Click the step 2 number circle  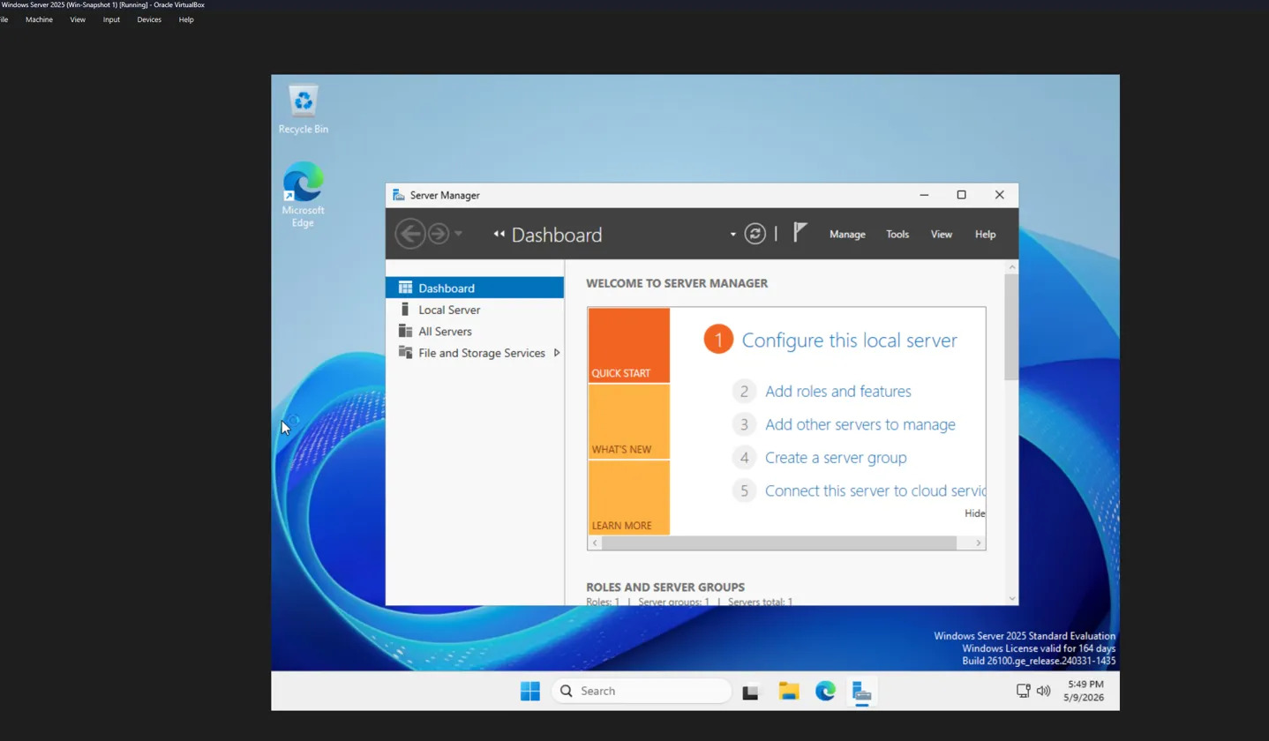744,391
